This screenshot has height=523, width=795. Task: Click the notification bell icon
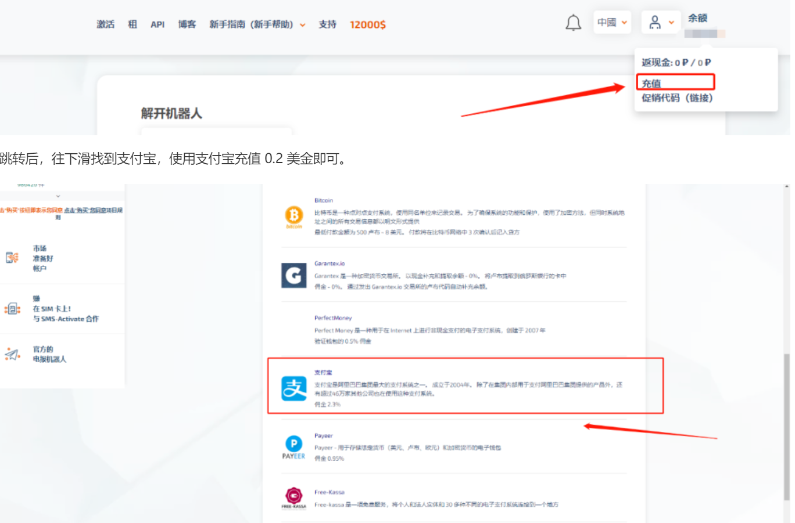(573, 23)
